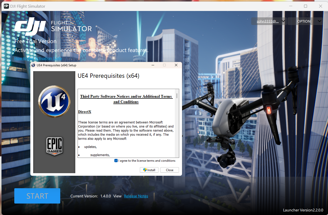Open the sohn3333 account dropdown
Image resolution: width=328 pixels, height=215 pixels.
[269, 21]
